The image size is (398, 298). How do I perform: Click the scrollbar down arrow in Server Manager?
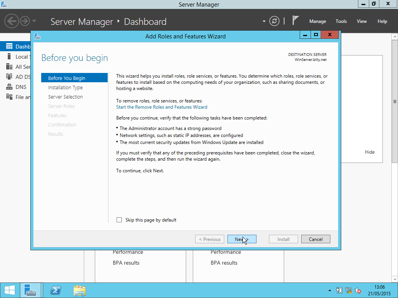coord(395,279)
